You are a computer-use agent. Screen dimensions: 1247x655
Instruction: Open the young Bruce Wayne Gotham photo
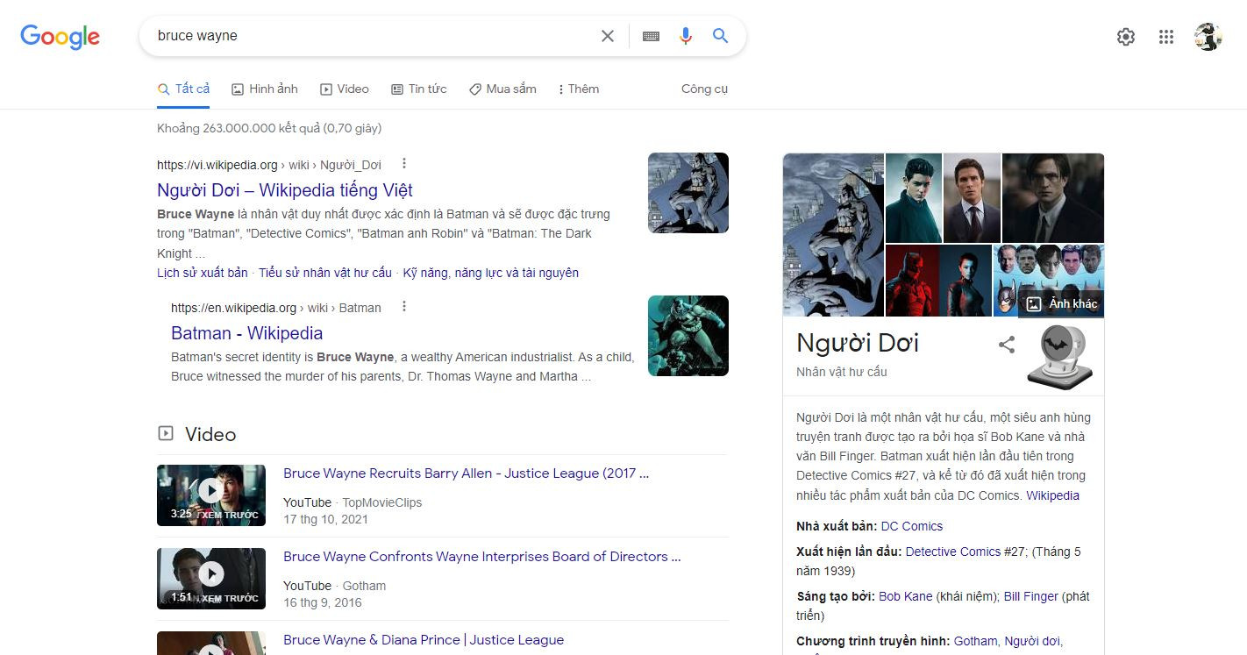pyautogui.click(x=914, y=198)
